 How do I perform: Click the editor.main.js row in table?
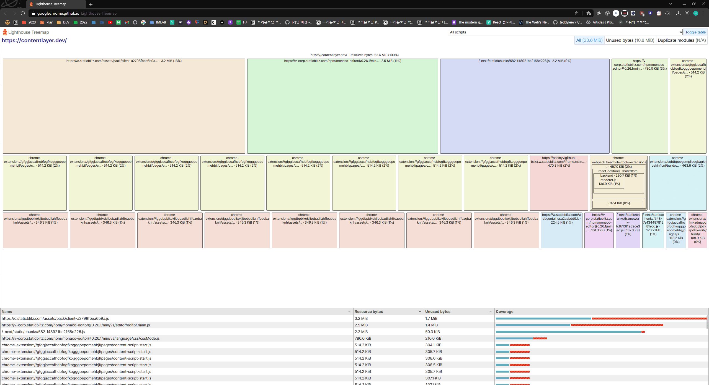(x=76, y=325)
